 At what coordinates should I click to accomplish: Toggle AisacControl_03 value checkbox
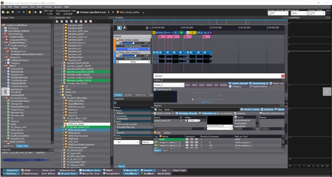pyautogui.click(x=186, y=121)
